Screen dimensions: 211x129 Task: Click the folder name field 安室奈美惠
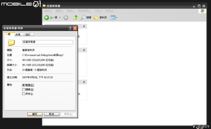click(47, 42)
